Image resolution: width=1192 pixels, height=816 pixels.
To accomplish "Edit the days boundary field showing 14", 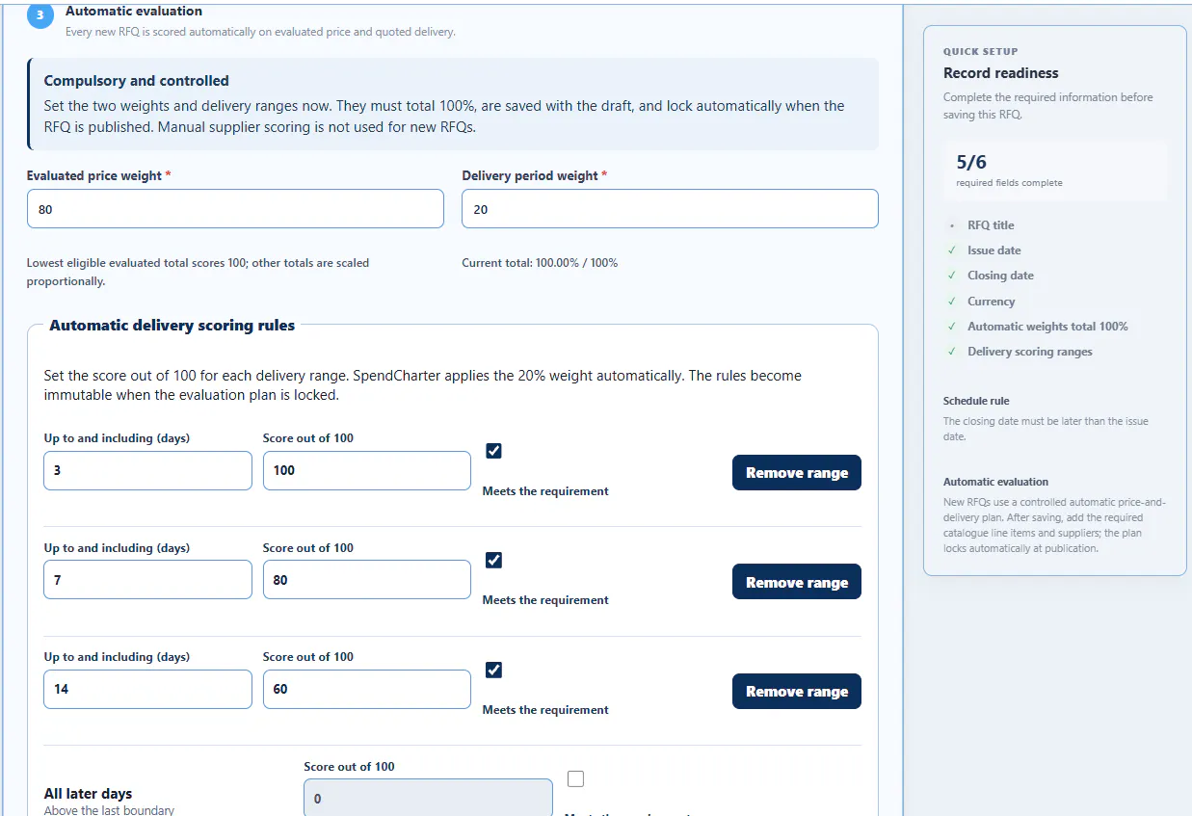I will click(x=147, y=689).
